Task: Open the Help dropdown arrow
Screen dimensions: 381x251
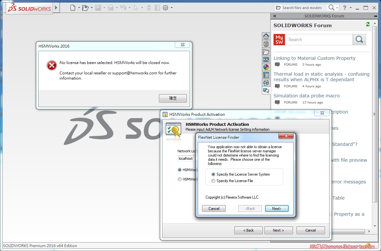Action: click(x=351, y=8)
